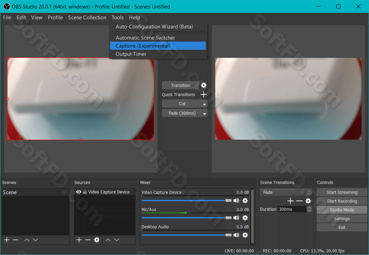369x255 pixels.
Task: Open scene transition properties gear
Action: click(308, 201)
